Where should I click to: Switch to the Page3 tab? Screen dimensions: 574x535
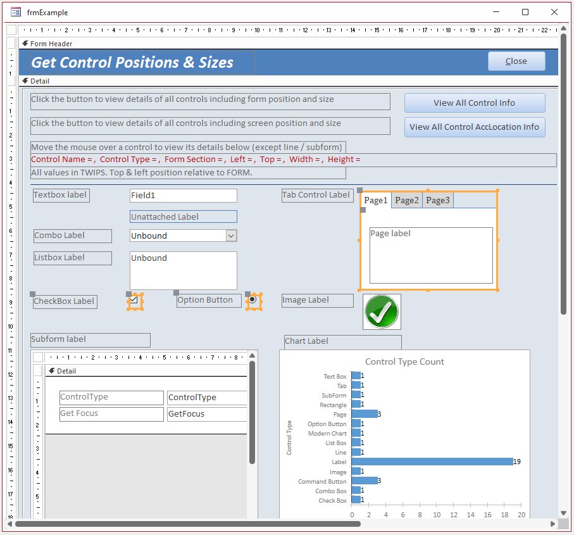click(438, 200)
